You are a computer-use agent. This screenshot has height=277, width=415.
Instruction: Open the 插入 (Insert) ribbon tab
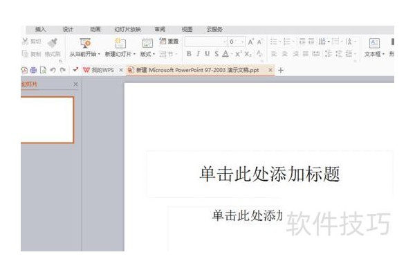[40, 29]
